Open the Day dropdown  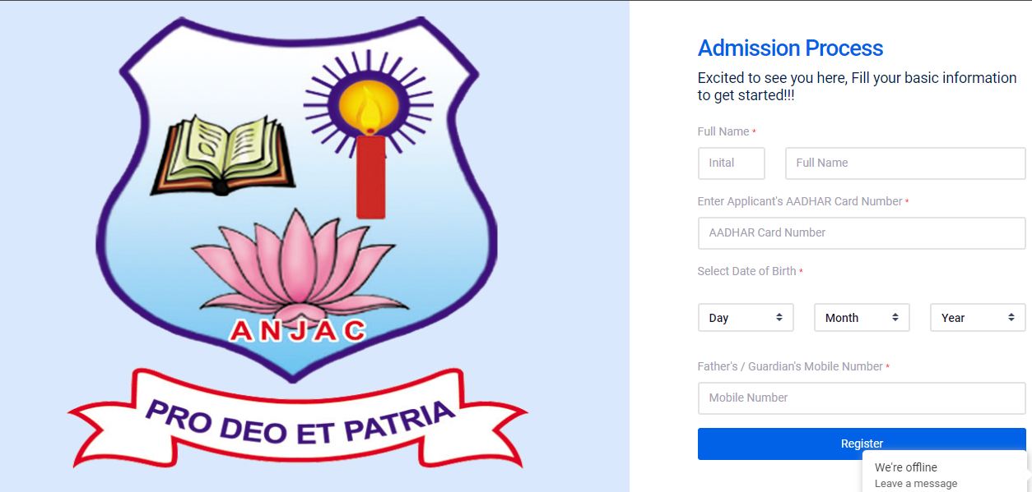(746, 318)
